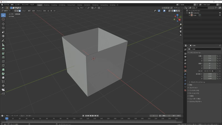This screenshot has width=222, height=125.
Task: Open the Output properties tab
Action: point(185,57)
